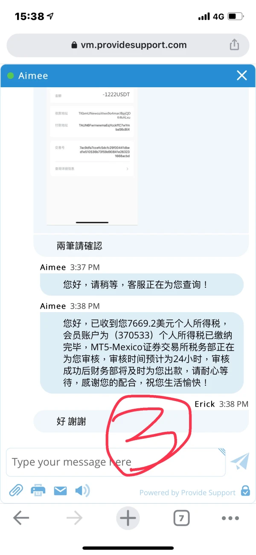This screenshot has width=256, height=555.
Task: Tap the green online status dot by Aimee
Action: [11, 76]
